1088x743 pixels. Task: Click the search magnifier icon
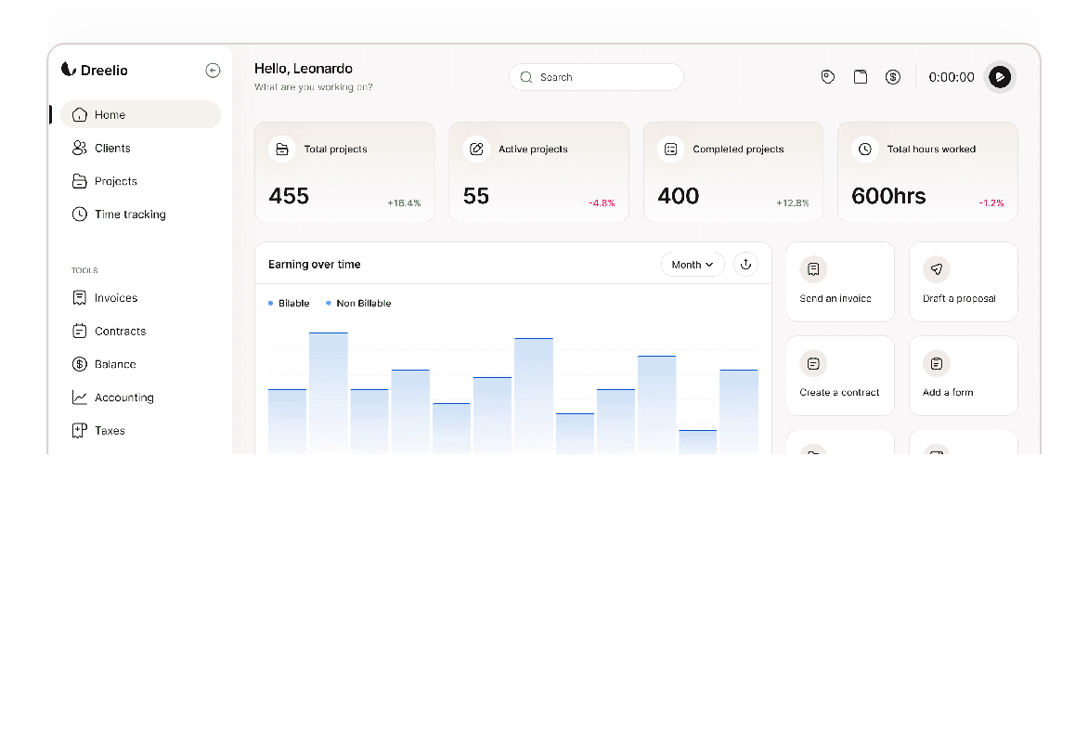click(x=526, y=77)
